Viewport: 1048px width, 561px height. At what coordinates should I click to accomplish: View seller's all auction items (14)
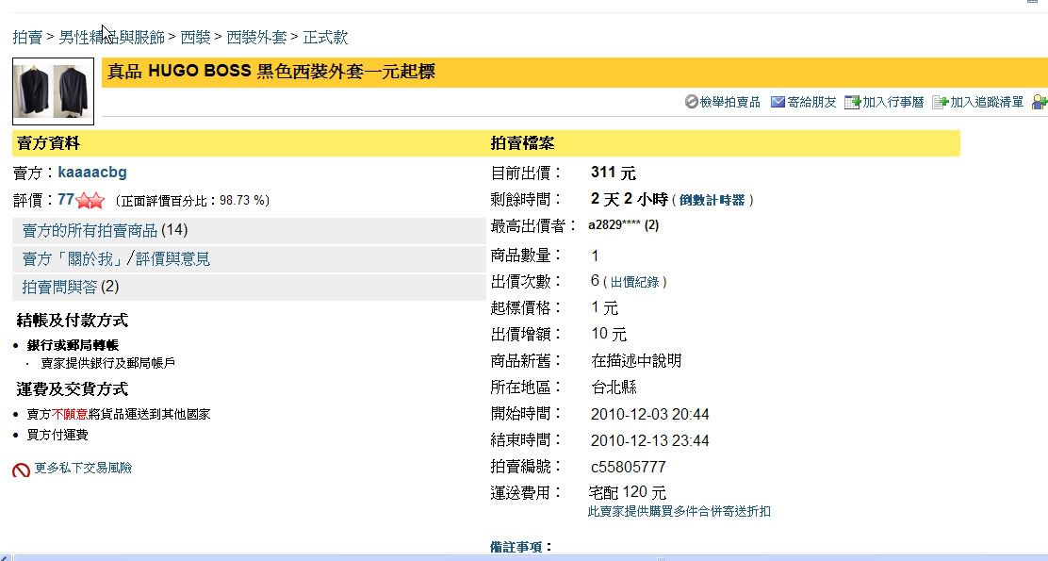[x=105, y=230]
